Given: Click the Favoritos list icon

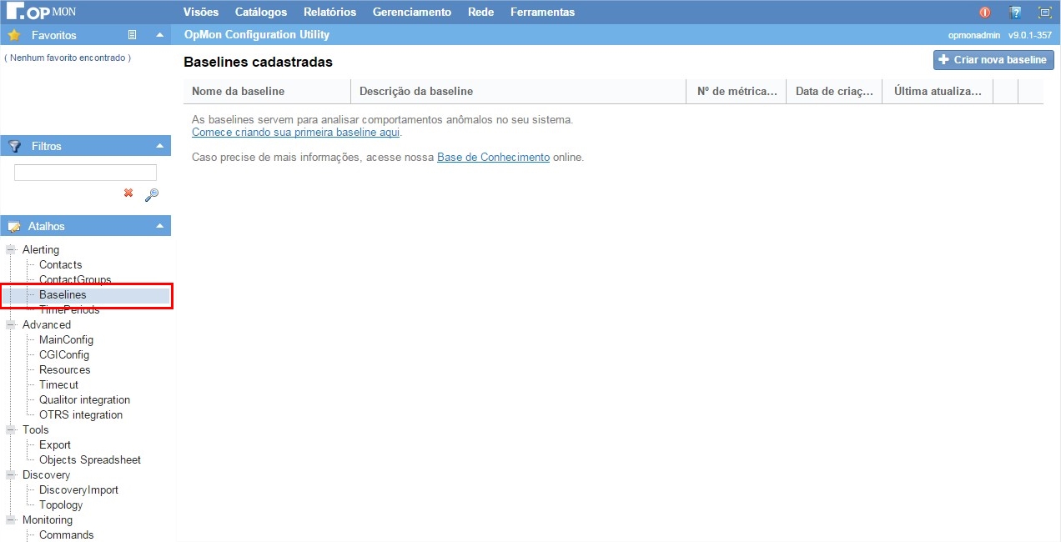Looking at the screenshot, I should [x=132, y=35].
